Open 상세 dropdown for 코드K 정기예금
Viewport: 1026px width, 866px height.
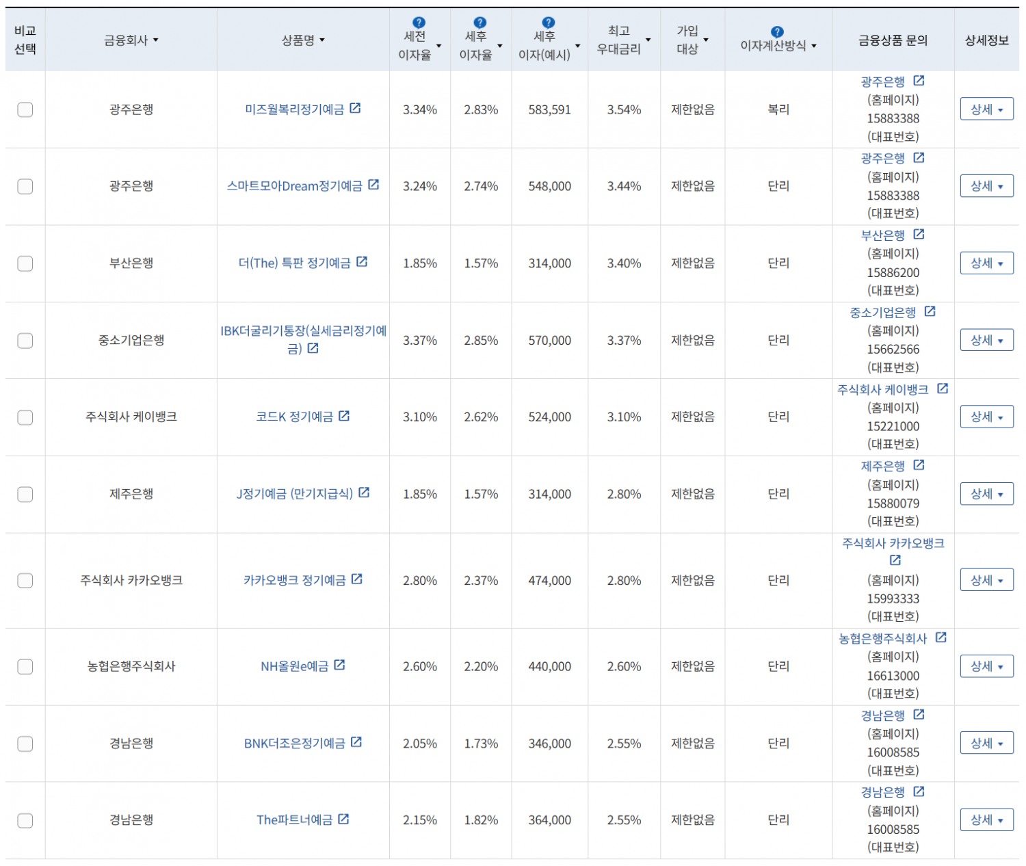(986, 417)
